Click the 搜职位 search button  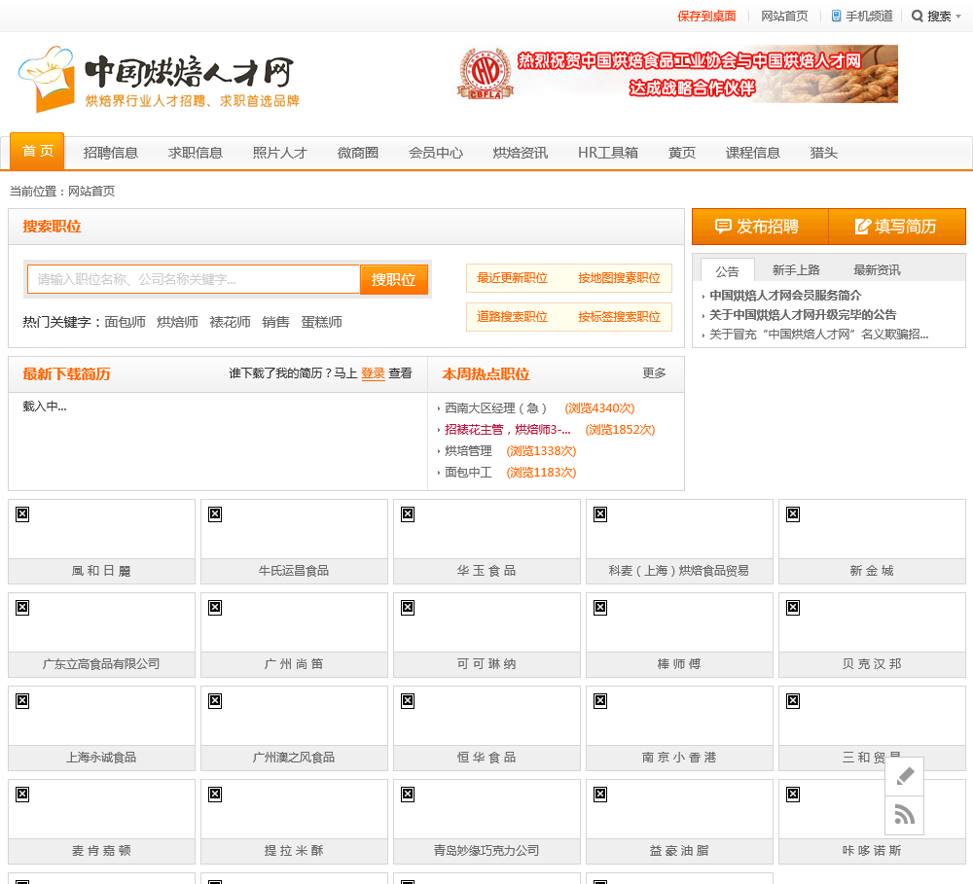[x=394, y=279]
